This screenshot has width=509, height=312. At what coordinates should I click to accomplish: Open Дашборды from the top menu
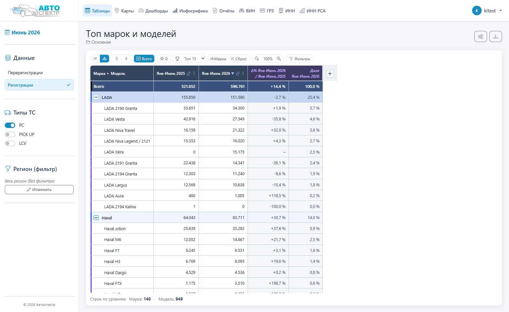point(153,11)
